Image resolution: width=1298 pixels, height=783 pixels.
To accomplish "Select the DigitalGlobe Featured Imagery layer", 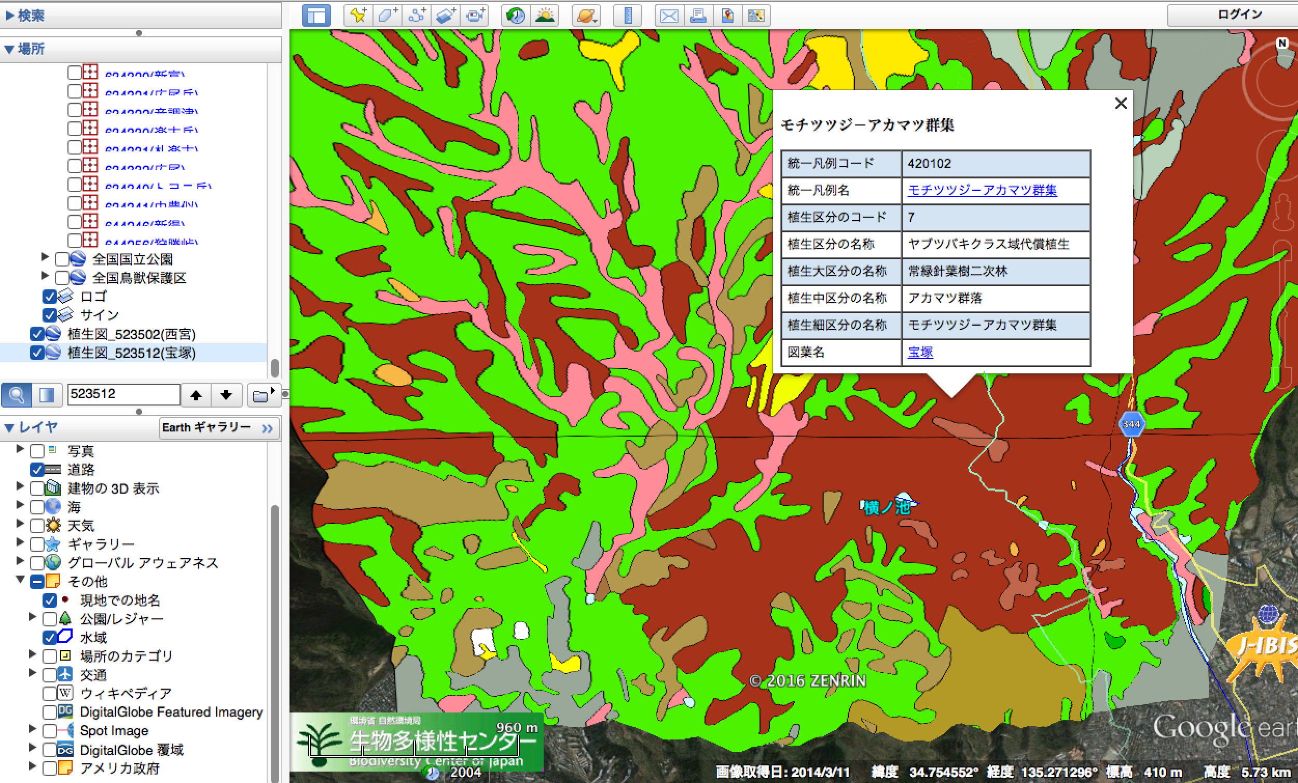I will point(171,712).
